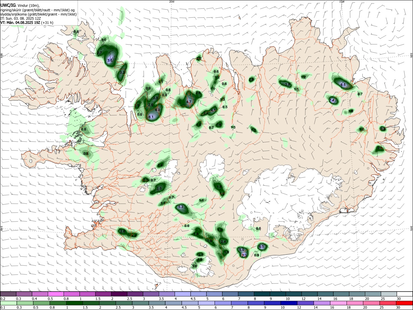Viewport: 413px width, 310px height.
Task: Select the 6.1 precipitation value label
Action: point(151,117)
